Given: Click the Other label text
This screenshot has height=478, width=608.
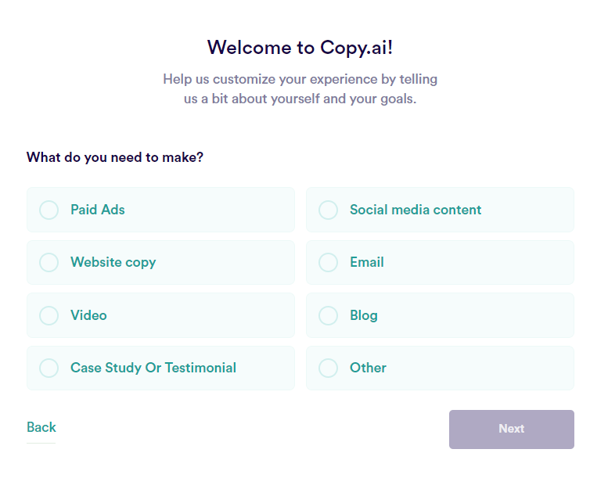Looking at the screenshot, I should click(368, 368).
